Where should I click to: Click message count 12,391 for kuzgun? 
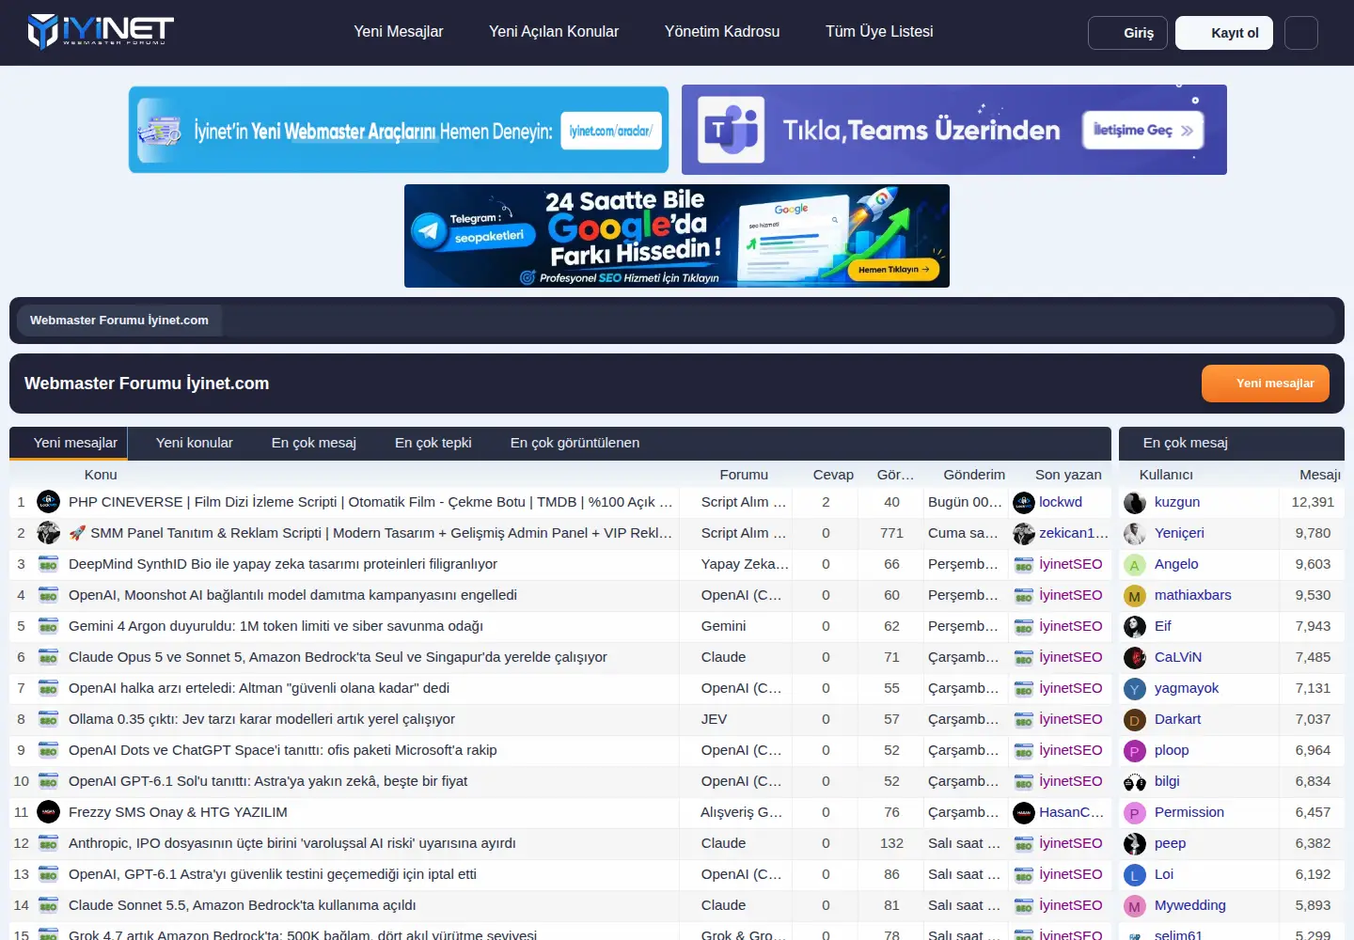tap(1313, 502)
